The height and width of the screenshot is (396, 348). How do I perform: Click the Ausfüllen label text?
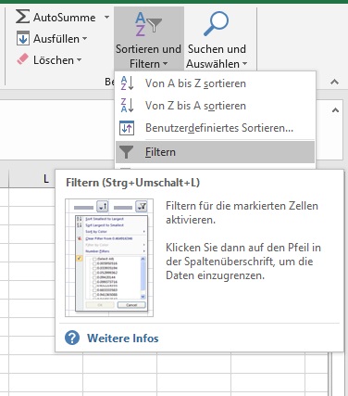tap(56, 39)
